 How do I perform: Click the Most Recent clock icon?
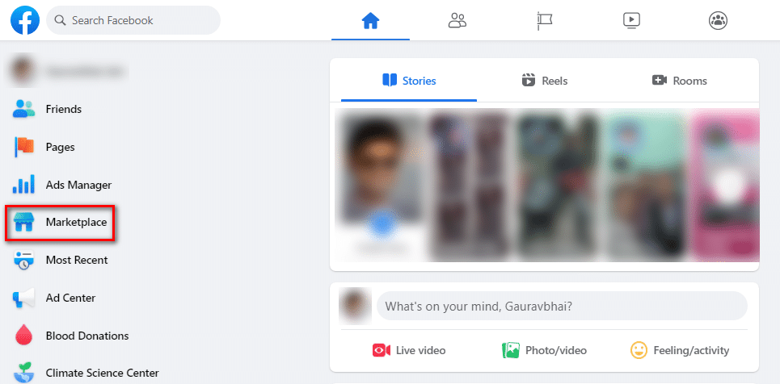pos(23,260)
